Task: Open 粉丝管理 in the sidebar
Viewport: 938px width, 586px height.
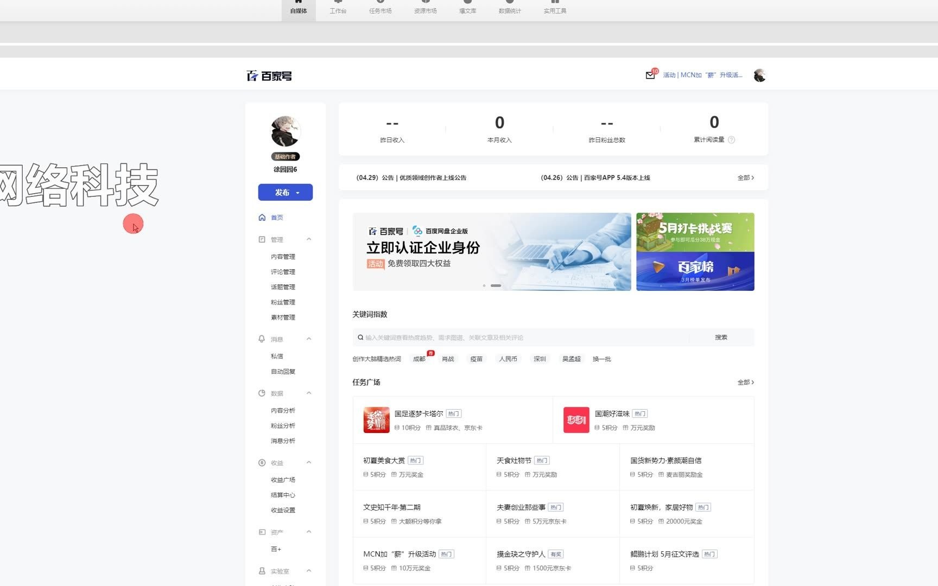Action: (x=283, y=302)
